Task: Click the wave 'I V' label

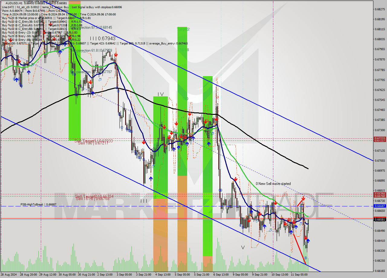Action: click(161, 94)
